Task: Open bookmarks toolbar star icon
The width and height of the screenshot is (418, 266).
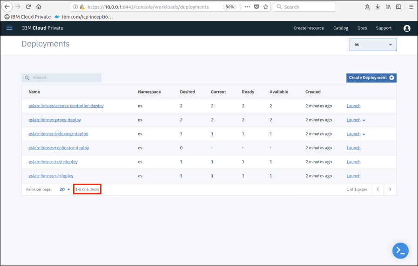Action: coord(367,7)
